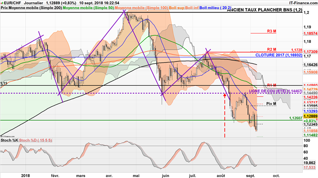The width and height of the screenshot is (318, 178).
Task: Click the red 1,14226 price tag
Action: tap(311, 97)
